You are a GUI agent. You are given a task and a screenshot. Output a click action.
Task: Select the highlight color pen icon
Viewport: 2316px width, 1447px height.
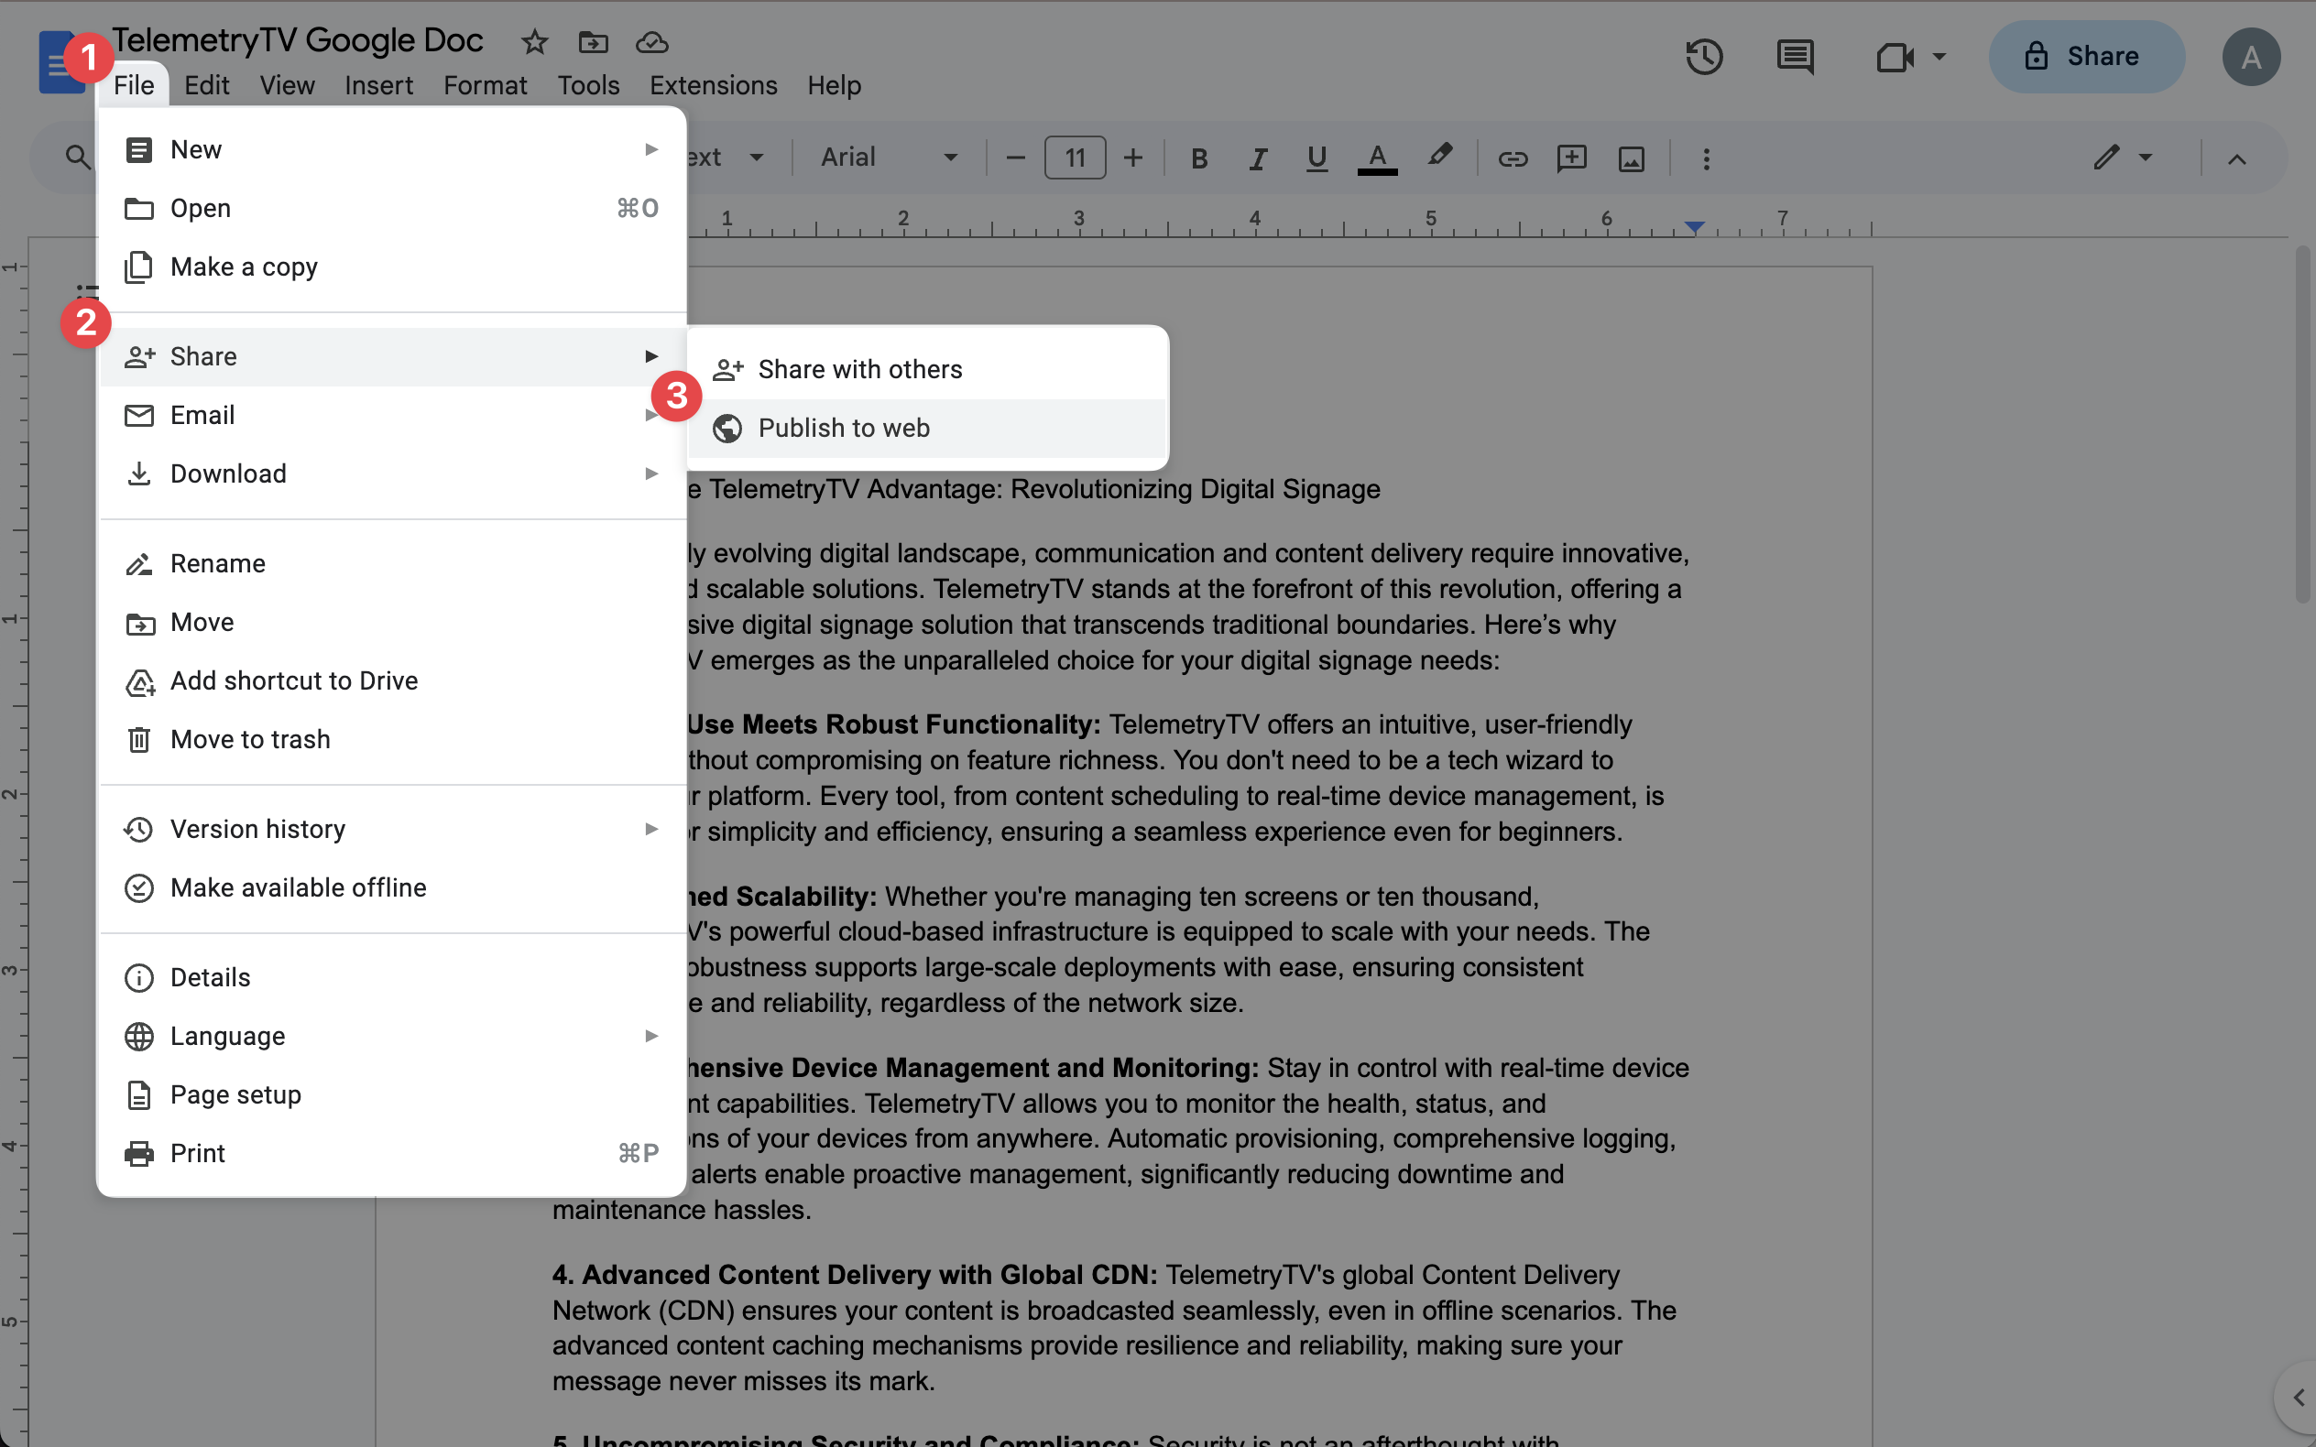pos(1438,156)
